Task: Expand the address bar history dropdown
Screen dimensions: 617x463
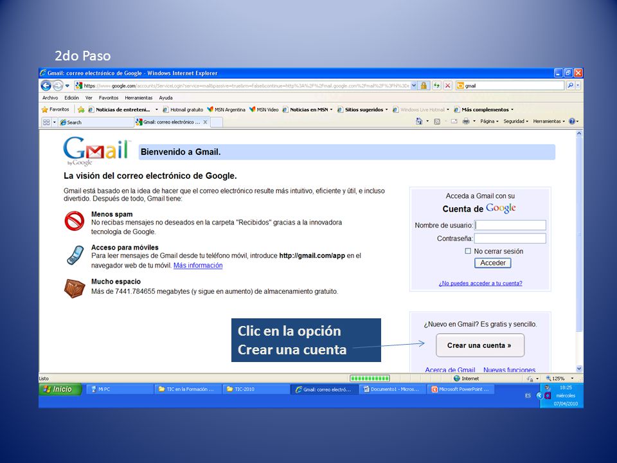Action: pyautogui.click(x=414, y=86)
